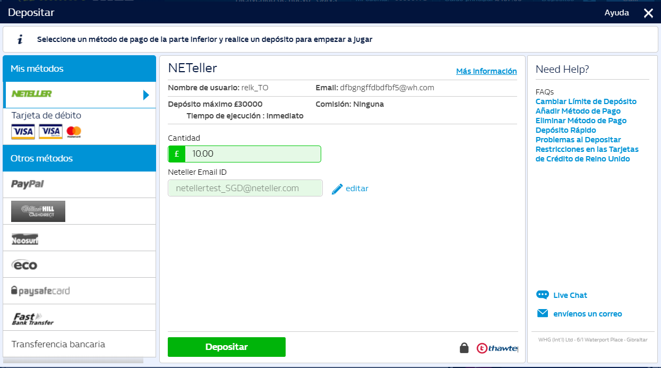Click the Comisión: Ninguna text

349,104
